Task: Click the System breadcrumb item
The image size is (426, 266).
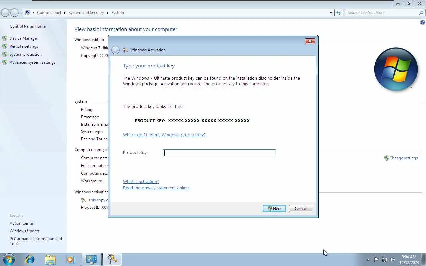Action: click(117, 13)
